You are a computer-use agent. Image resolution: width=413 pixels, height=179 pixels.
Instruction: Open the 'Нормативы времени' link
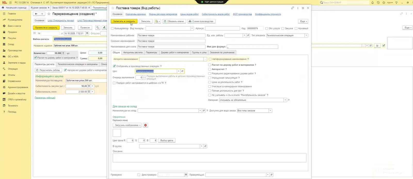click(136, 14)
